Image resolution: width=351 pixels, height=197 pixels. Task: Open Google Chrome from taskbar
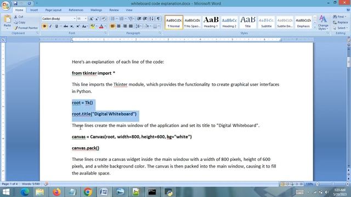click(88, 192)
